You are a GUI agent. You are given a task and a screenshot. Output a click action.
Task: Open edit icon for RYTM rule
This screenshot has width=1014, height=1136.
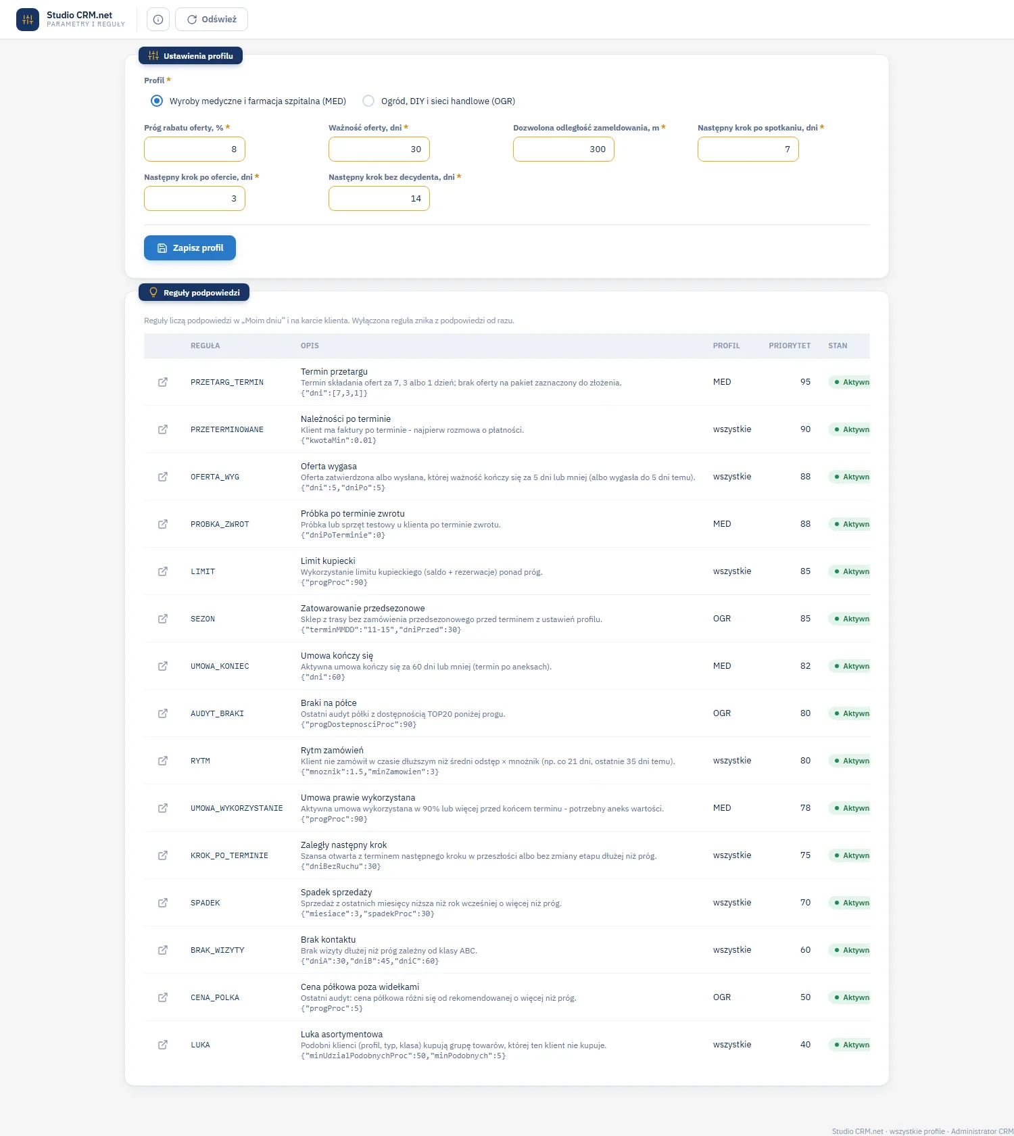coord(163,761)
